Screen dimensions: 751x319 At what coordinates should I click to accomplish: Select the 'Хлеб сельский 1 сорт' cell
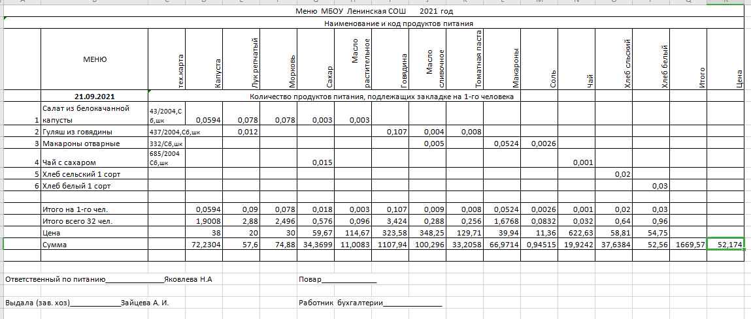pyautogui.click(x=95, y=174)
